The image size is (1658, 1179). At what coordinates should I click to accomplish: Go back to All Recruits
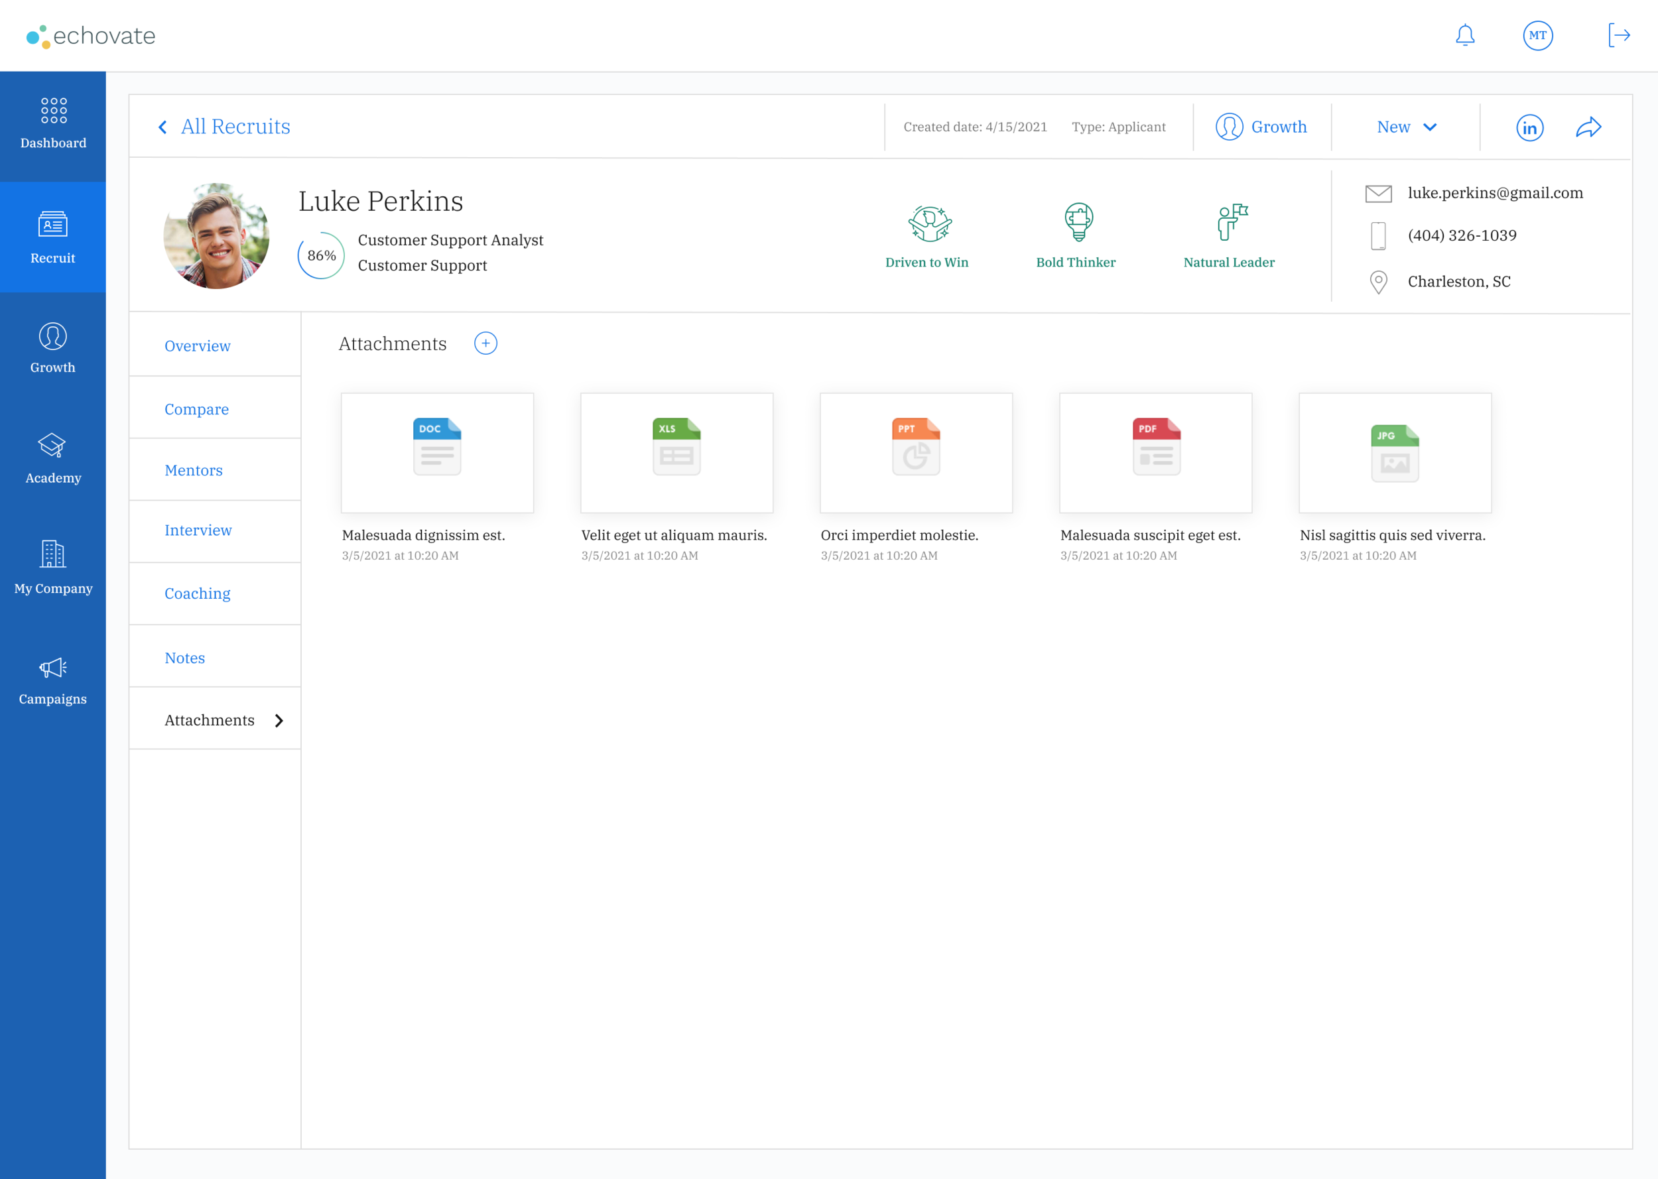point(235,126)
